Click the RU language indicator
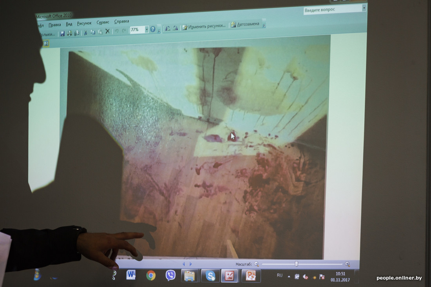The width and height of the screenshot is (431, 287). [x=279, y=275]
